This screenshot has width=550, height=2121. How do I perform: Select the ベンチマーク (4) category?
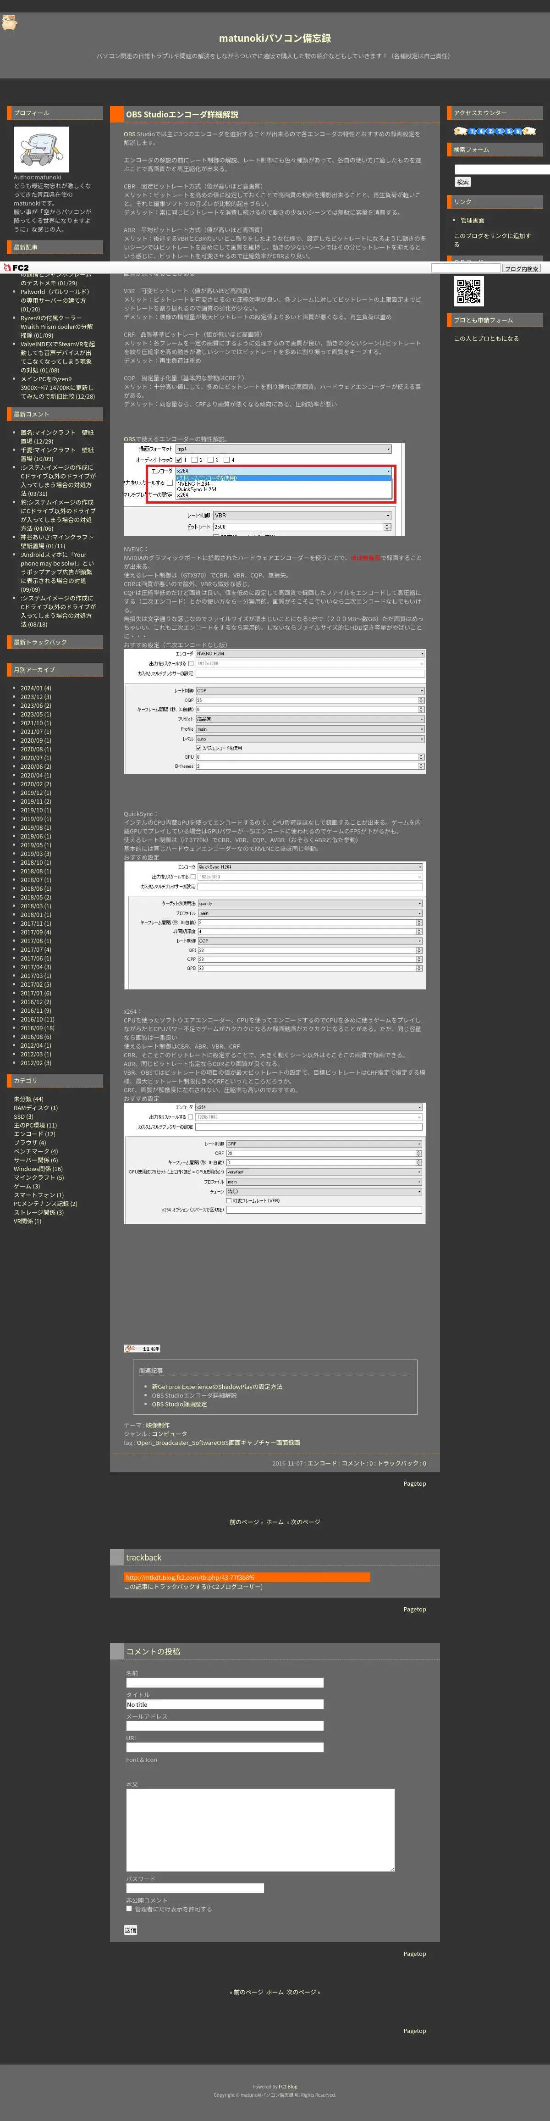[x=35, y=1151]
